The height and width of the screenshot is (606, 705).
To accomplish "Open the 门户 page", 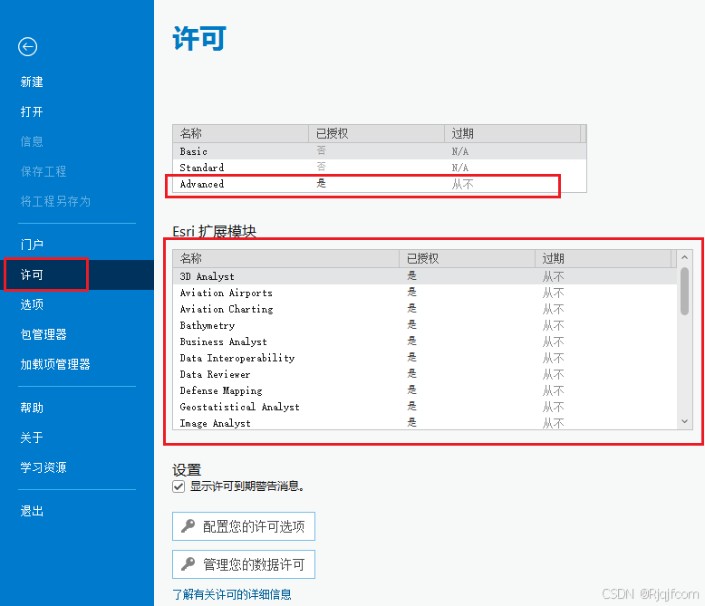I will [x=32, y=244].
